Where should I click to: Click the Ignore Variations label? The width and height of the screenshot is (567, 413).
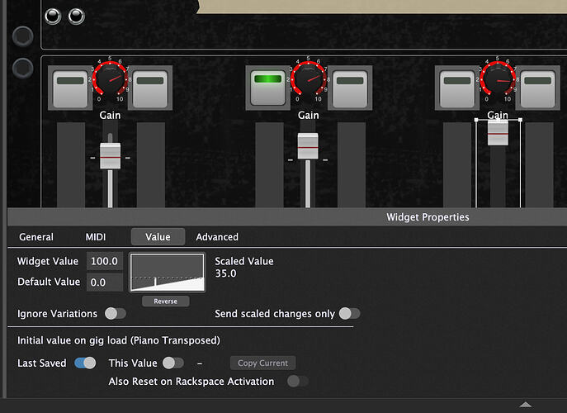point(57,313)
